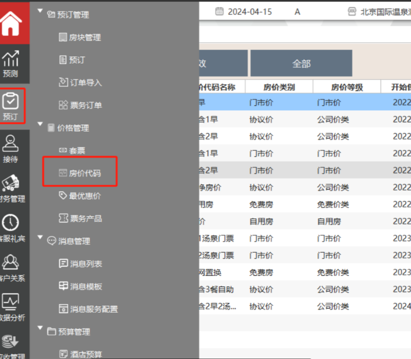The image size is (411, 359).
Task: Click the 客服礼宾 clock icon
Action: pos(11,227)
